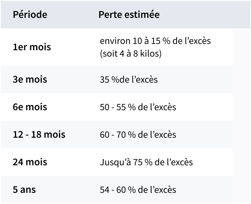Screen dimensions: 251x204
Task: Click the soit 4 à 8 kilos text
Action: coord(131,53)
